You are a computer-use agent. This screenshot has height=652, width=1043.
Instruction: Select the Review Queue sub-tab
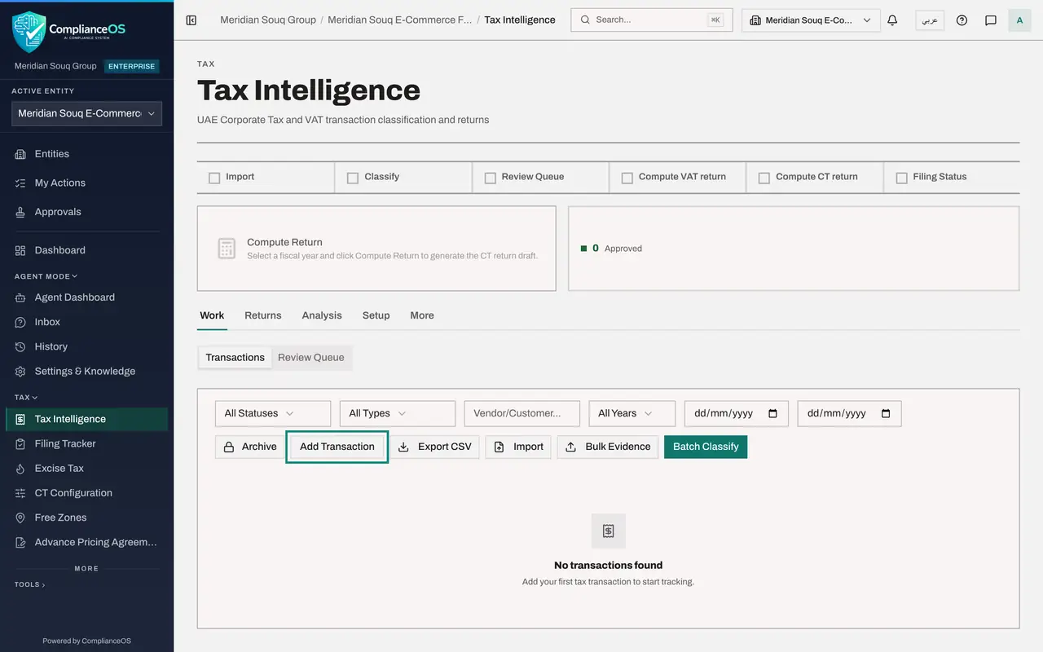click(x=311, y=358)
